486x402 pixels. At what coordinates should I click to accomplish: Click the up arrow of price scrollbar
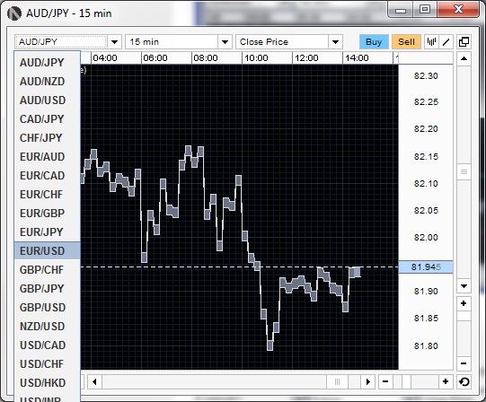pyautogui.click(x=464, y=58)
